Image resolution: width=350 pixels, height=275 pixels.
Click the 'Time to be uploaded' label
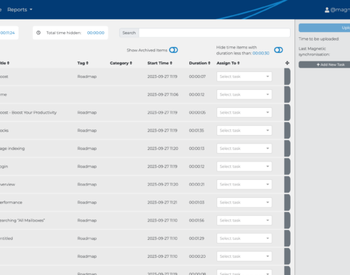coord(319,39)
